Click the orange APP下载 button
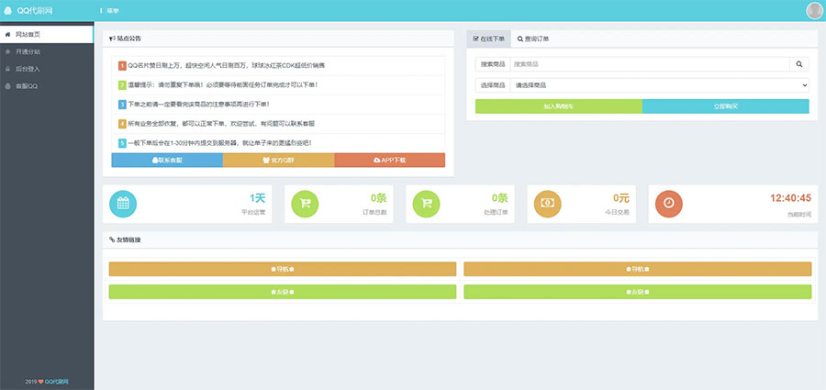Image resolution: width=826 pixels, height=390 pixels. point(389,161)
